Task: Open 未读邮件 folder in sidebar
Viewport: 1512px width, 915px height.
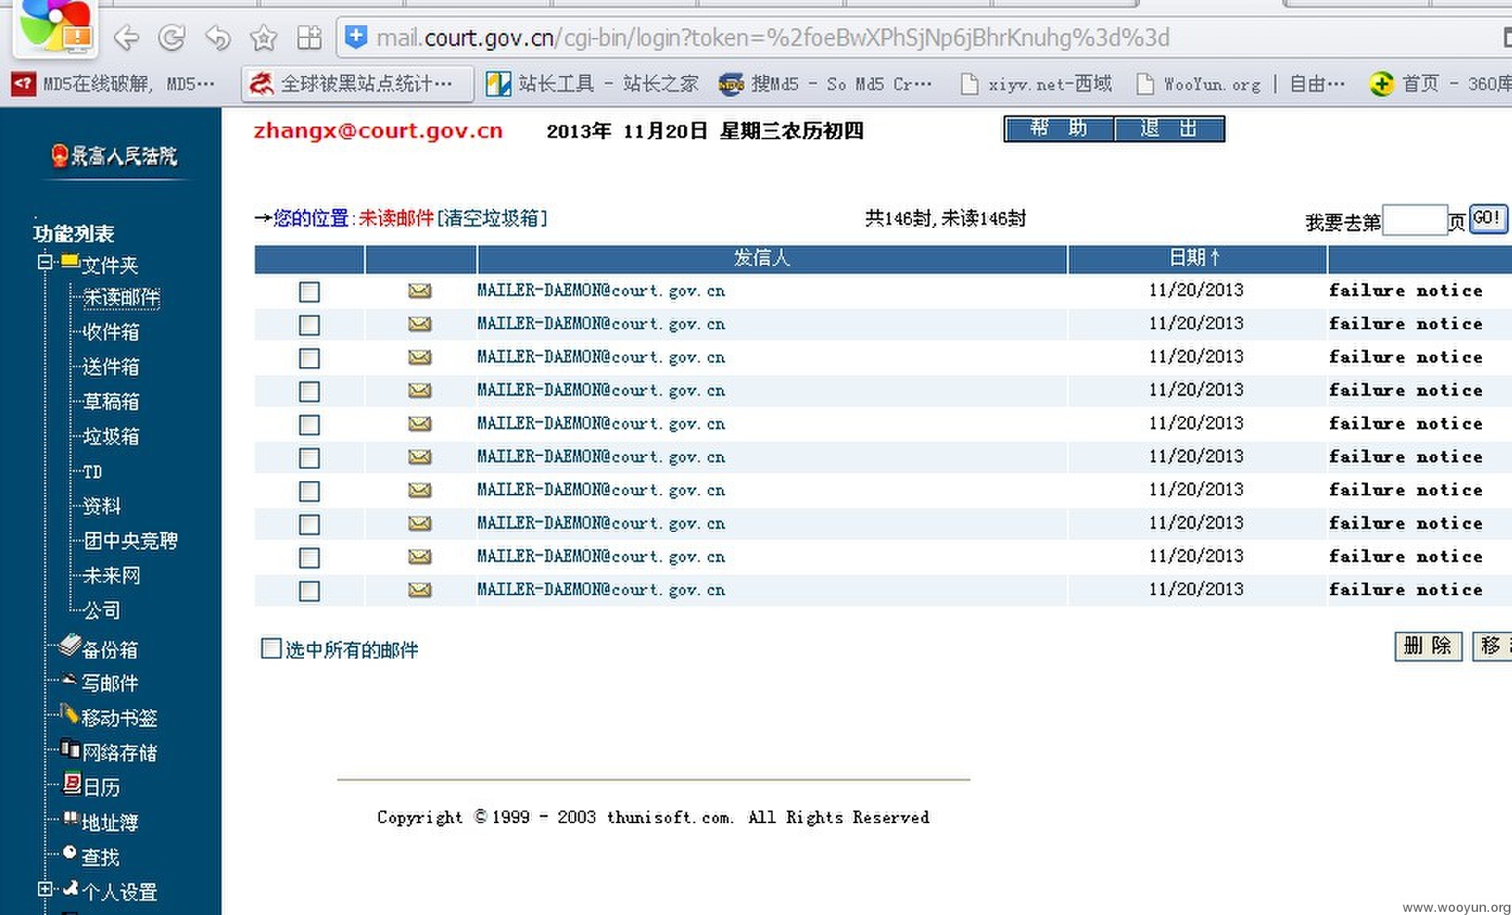Action: pos(121,297)
